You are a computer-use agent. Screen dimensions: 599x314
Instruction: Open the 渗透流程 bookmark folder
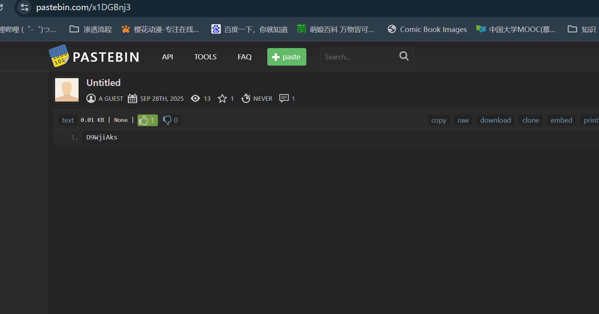pos(91,29)
